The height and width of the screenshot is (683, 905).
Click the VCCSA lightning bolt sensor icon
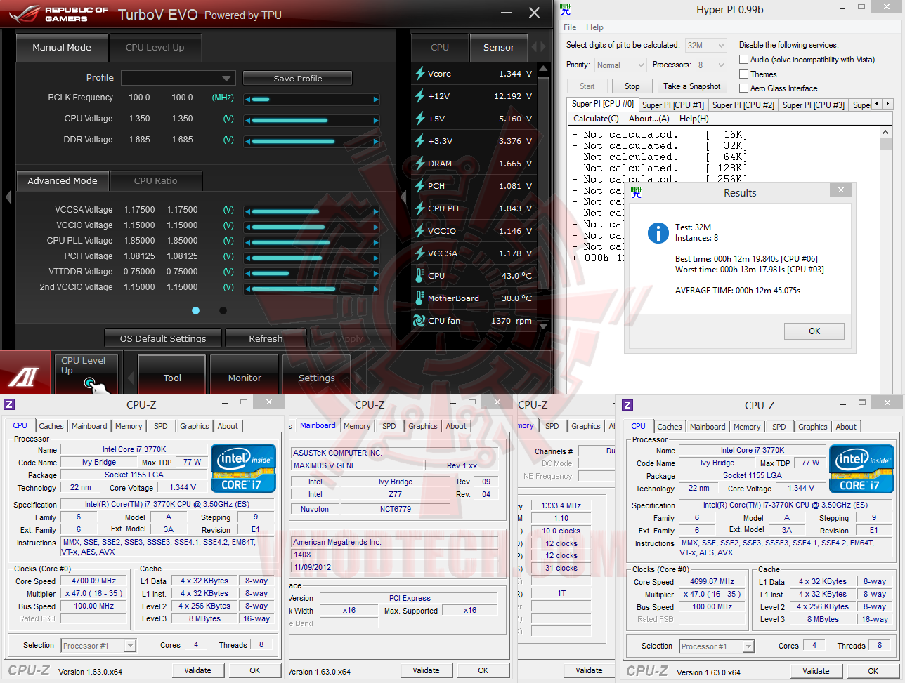click(420, 253)
